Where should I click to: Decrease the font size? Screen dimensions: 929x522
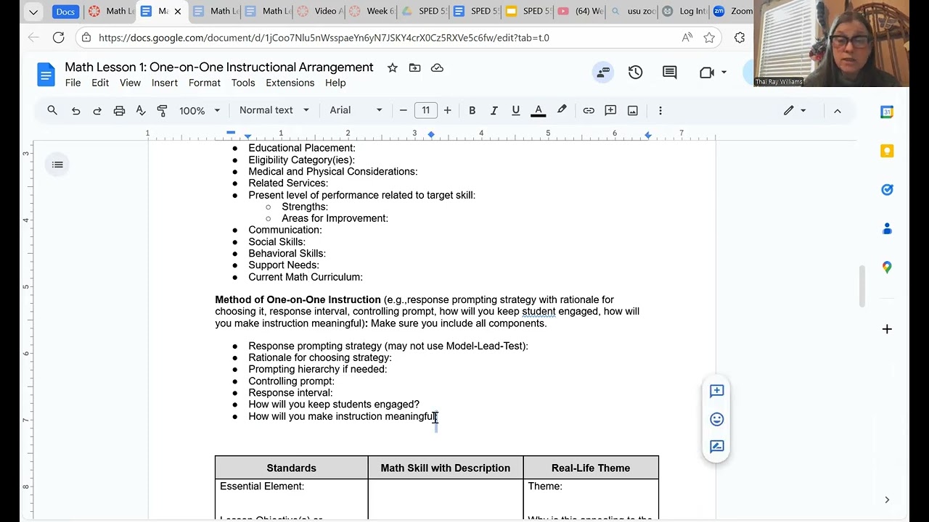[x=404, y=110]
